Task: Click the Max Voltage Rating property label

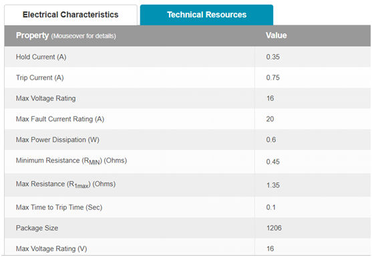Action: 46,98
